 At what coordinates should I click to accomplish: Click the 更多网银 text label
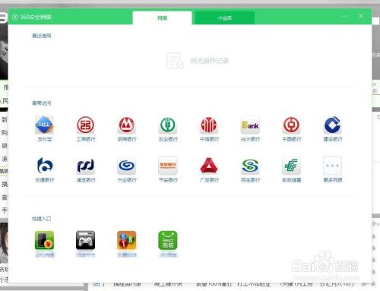coord(333,180)
